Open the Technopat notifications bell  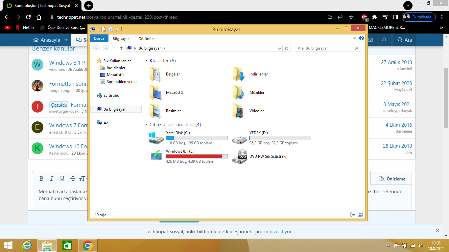point(384,40)
